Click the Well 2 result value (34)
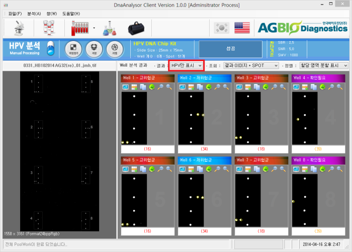The height and width of the screenshot is (252, 352). point(204,149)
